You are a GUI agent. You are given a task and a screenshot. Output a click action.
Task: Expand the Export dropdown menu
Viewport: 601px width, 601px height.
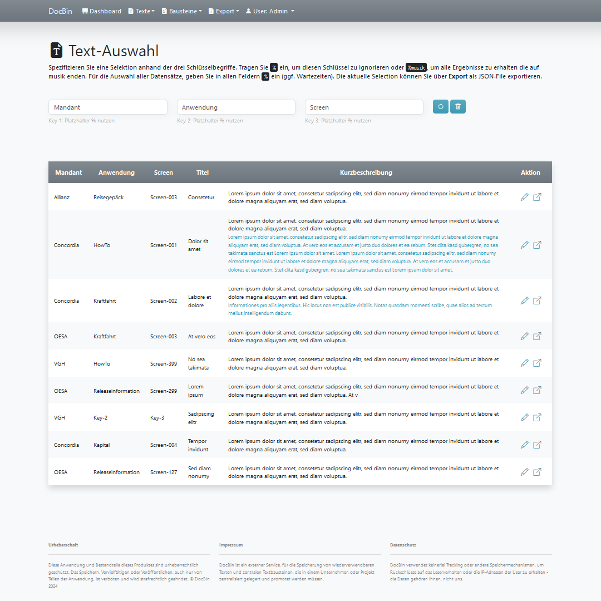224,11
